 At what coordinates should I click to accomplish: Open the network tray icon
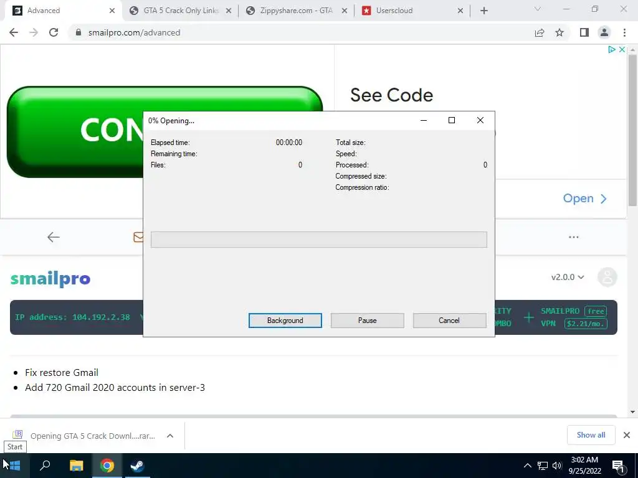coord(543,466)
